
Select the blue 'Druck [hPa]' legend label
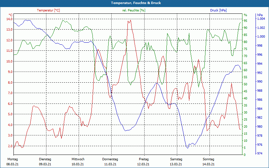(x=218, y=10)
